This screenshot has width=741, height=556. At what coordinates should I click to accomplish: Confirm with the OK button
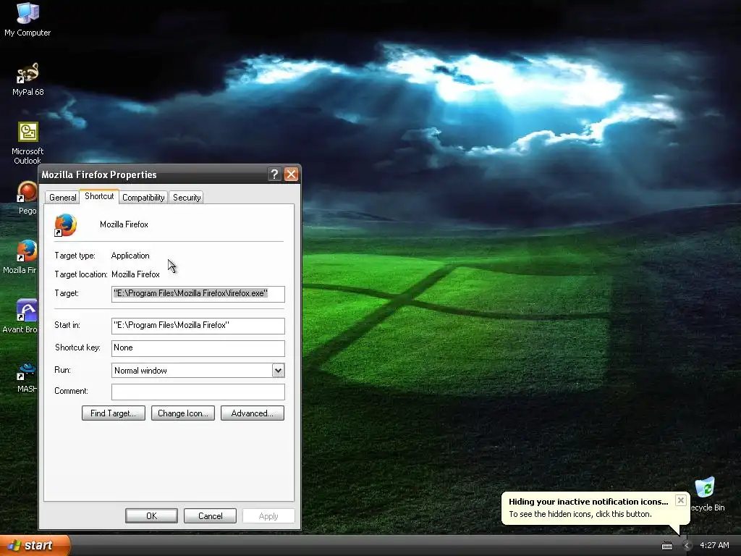(151, 515)
